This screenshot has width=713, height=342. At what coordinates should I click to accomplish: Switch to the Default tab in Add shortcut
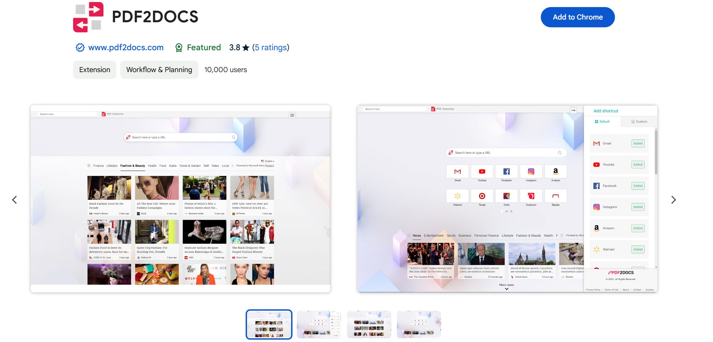[602, 122]
